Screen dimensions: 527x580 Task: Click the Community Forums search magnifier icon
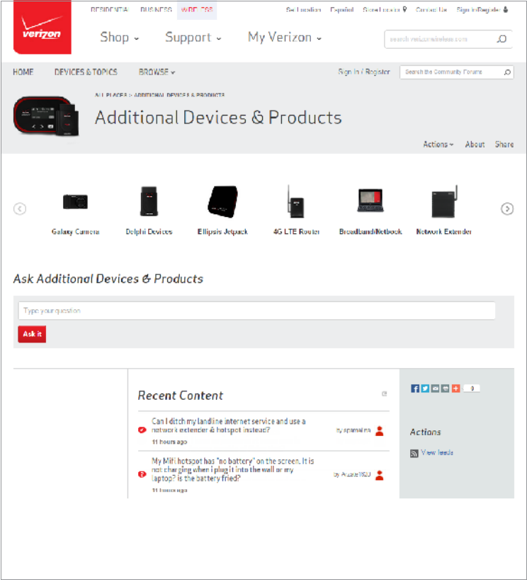tap(507, 72)
